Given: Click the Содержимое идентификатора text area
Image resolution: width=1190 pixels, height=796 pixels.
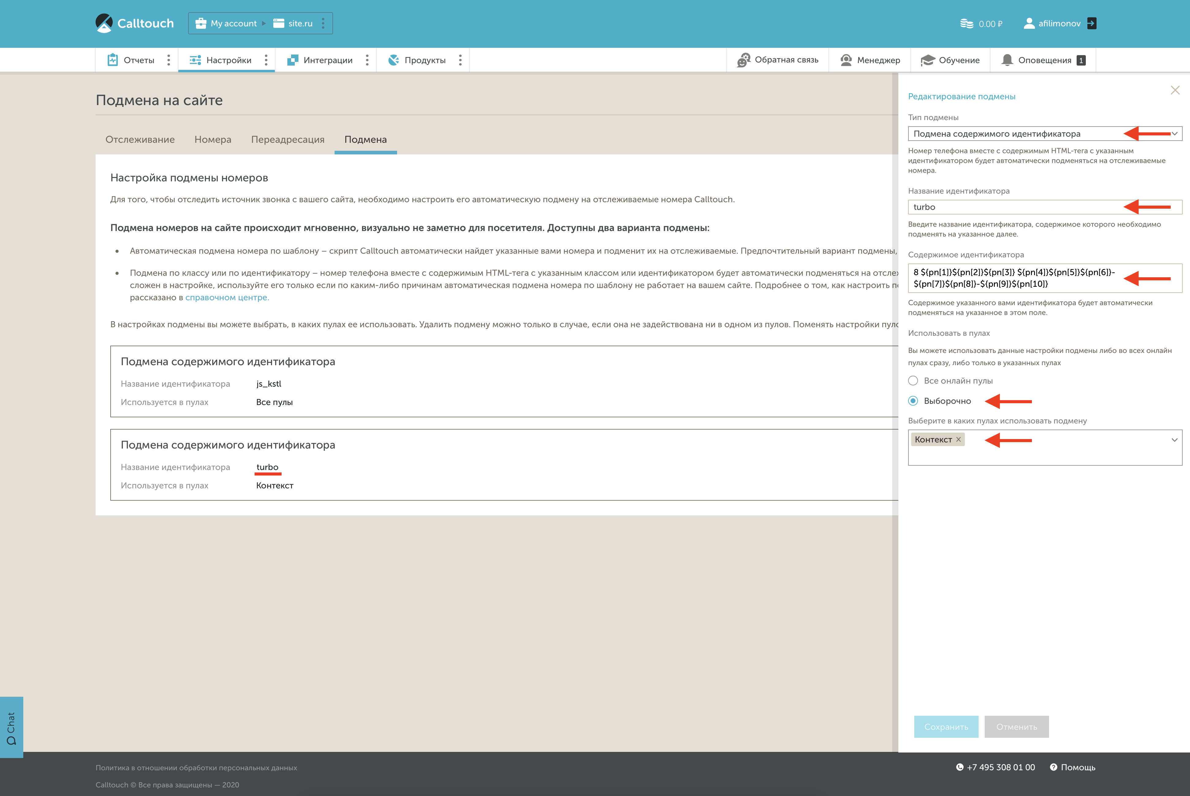Looking at the screenshot, I should click(1045, 278).
